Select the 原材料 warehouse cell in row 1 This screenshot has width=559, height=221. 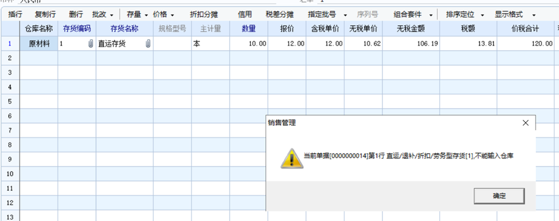point(39,44)
